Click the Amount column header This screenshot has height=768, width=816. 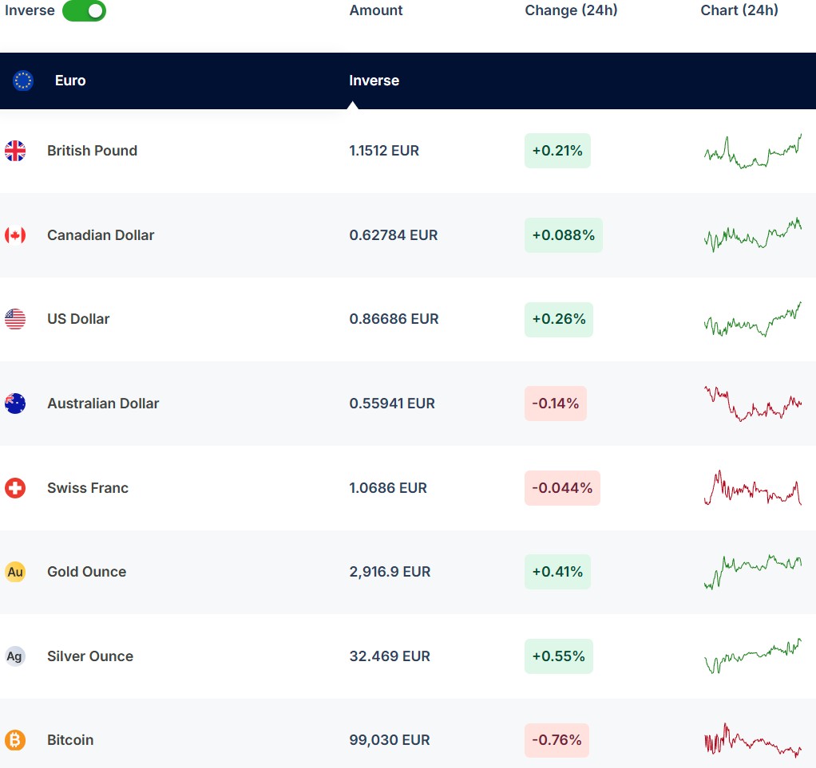click(x=376, y=10)
